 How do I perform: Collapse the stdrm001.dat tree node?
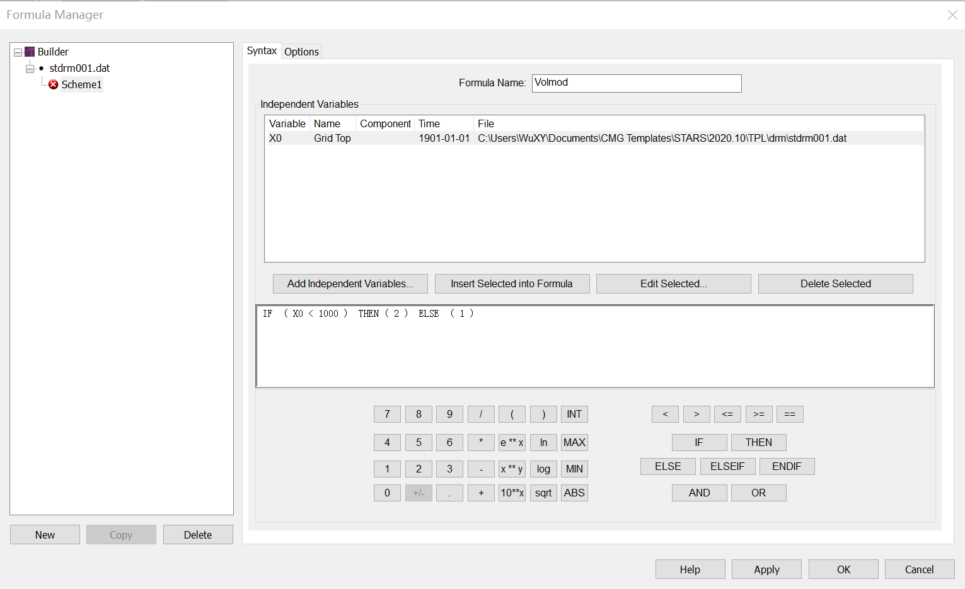click(x=30, y=69)
